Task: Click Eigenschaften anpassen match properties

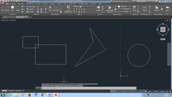Action: click(110, 9)
